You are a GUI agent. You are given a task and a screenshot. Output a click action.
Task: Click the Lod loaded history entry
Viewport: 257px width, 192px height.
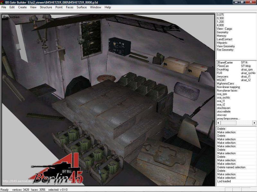[x=224, y=181]
